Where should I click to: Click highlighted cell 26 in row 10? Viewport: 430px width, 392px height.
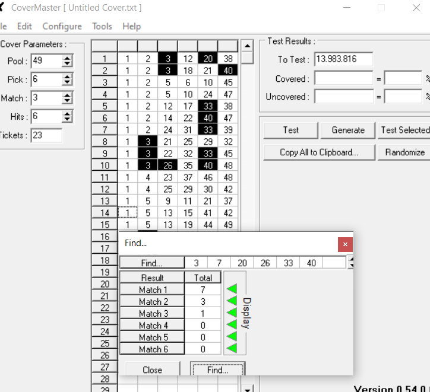pyautogui.click(x=168, y=165)
